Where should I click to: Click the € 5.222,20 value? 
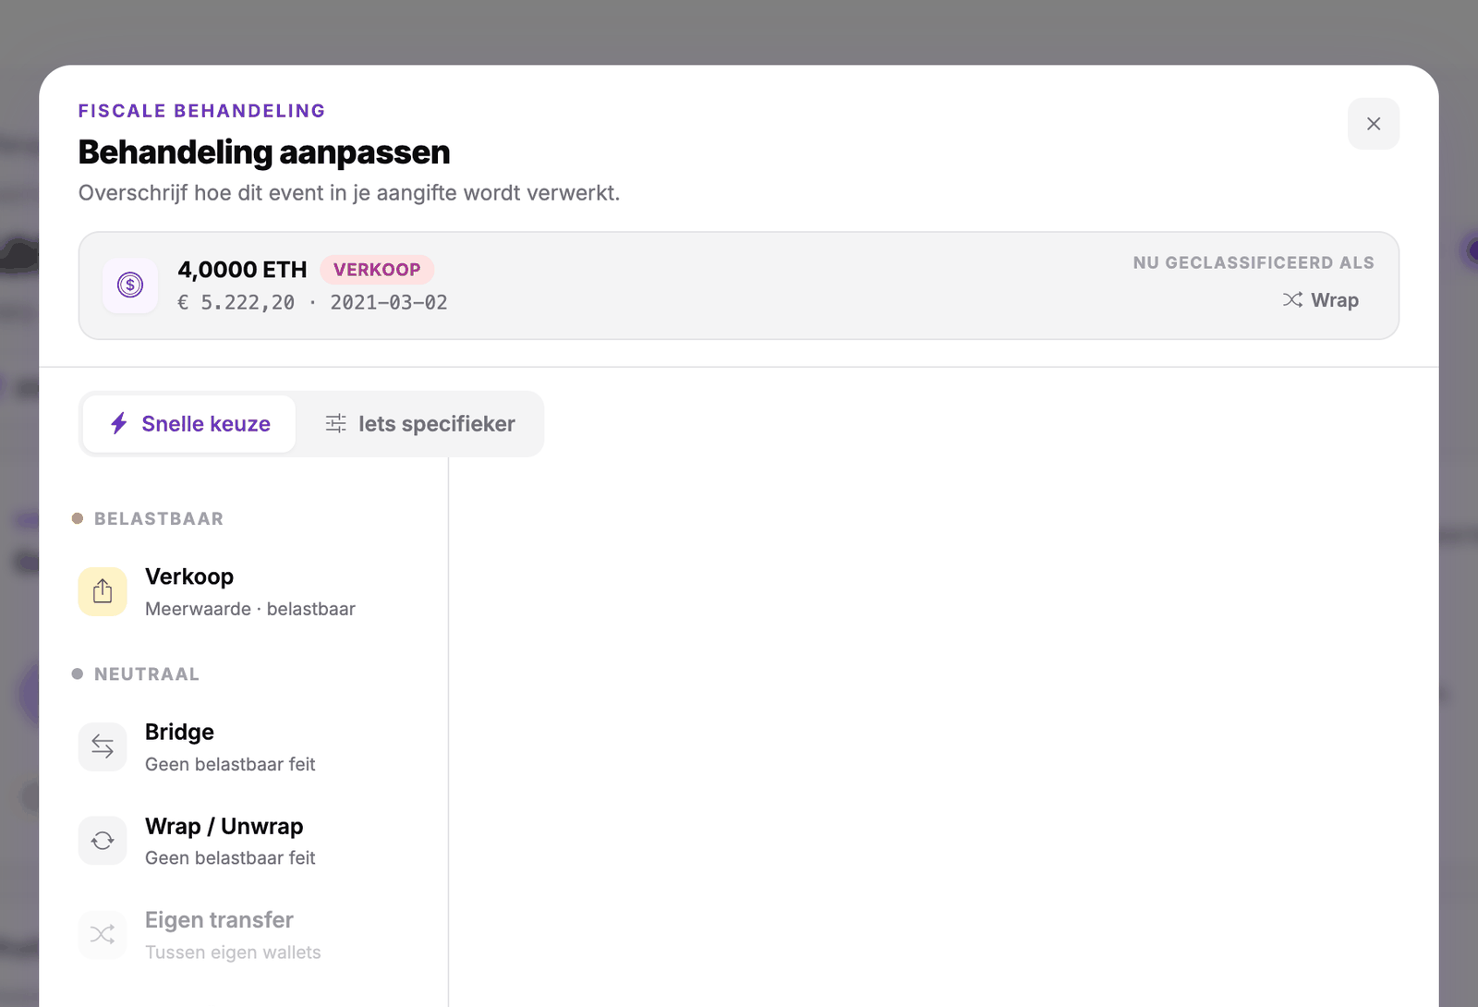(236, 303)
